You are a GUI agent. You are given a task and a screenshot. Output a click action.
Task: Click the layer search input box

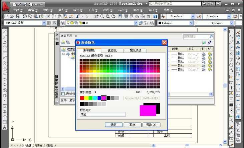[198, 37]
